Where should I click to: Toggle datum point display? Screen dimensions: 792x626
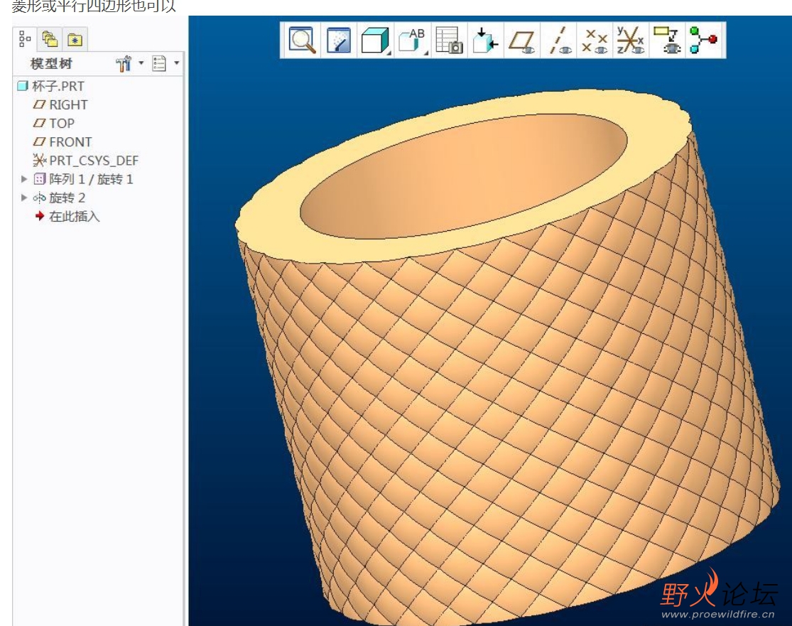(x=595, y=41)
